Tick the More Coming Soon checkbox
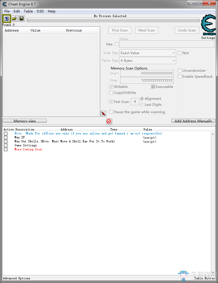The height and width of the screenshot is (283, 218). [x=6, y=149]
